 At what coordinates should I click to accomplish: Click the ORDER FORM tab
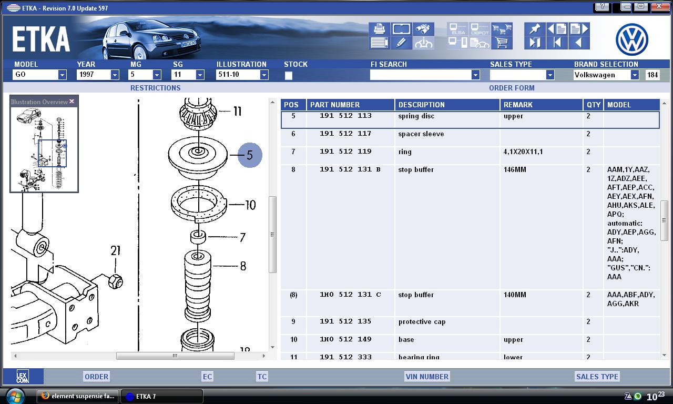click(512, 88)
